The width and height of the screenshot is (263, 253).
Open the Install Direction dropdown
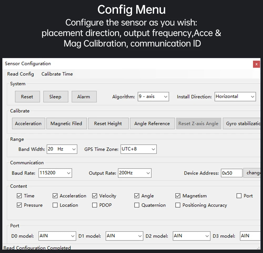tap(235, 96)
